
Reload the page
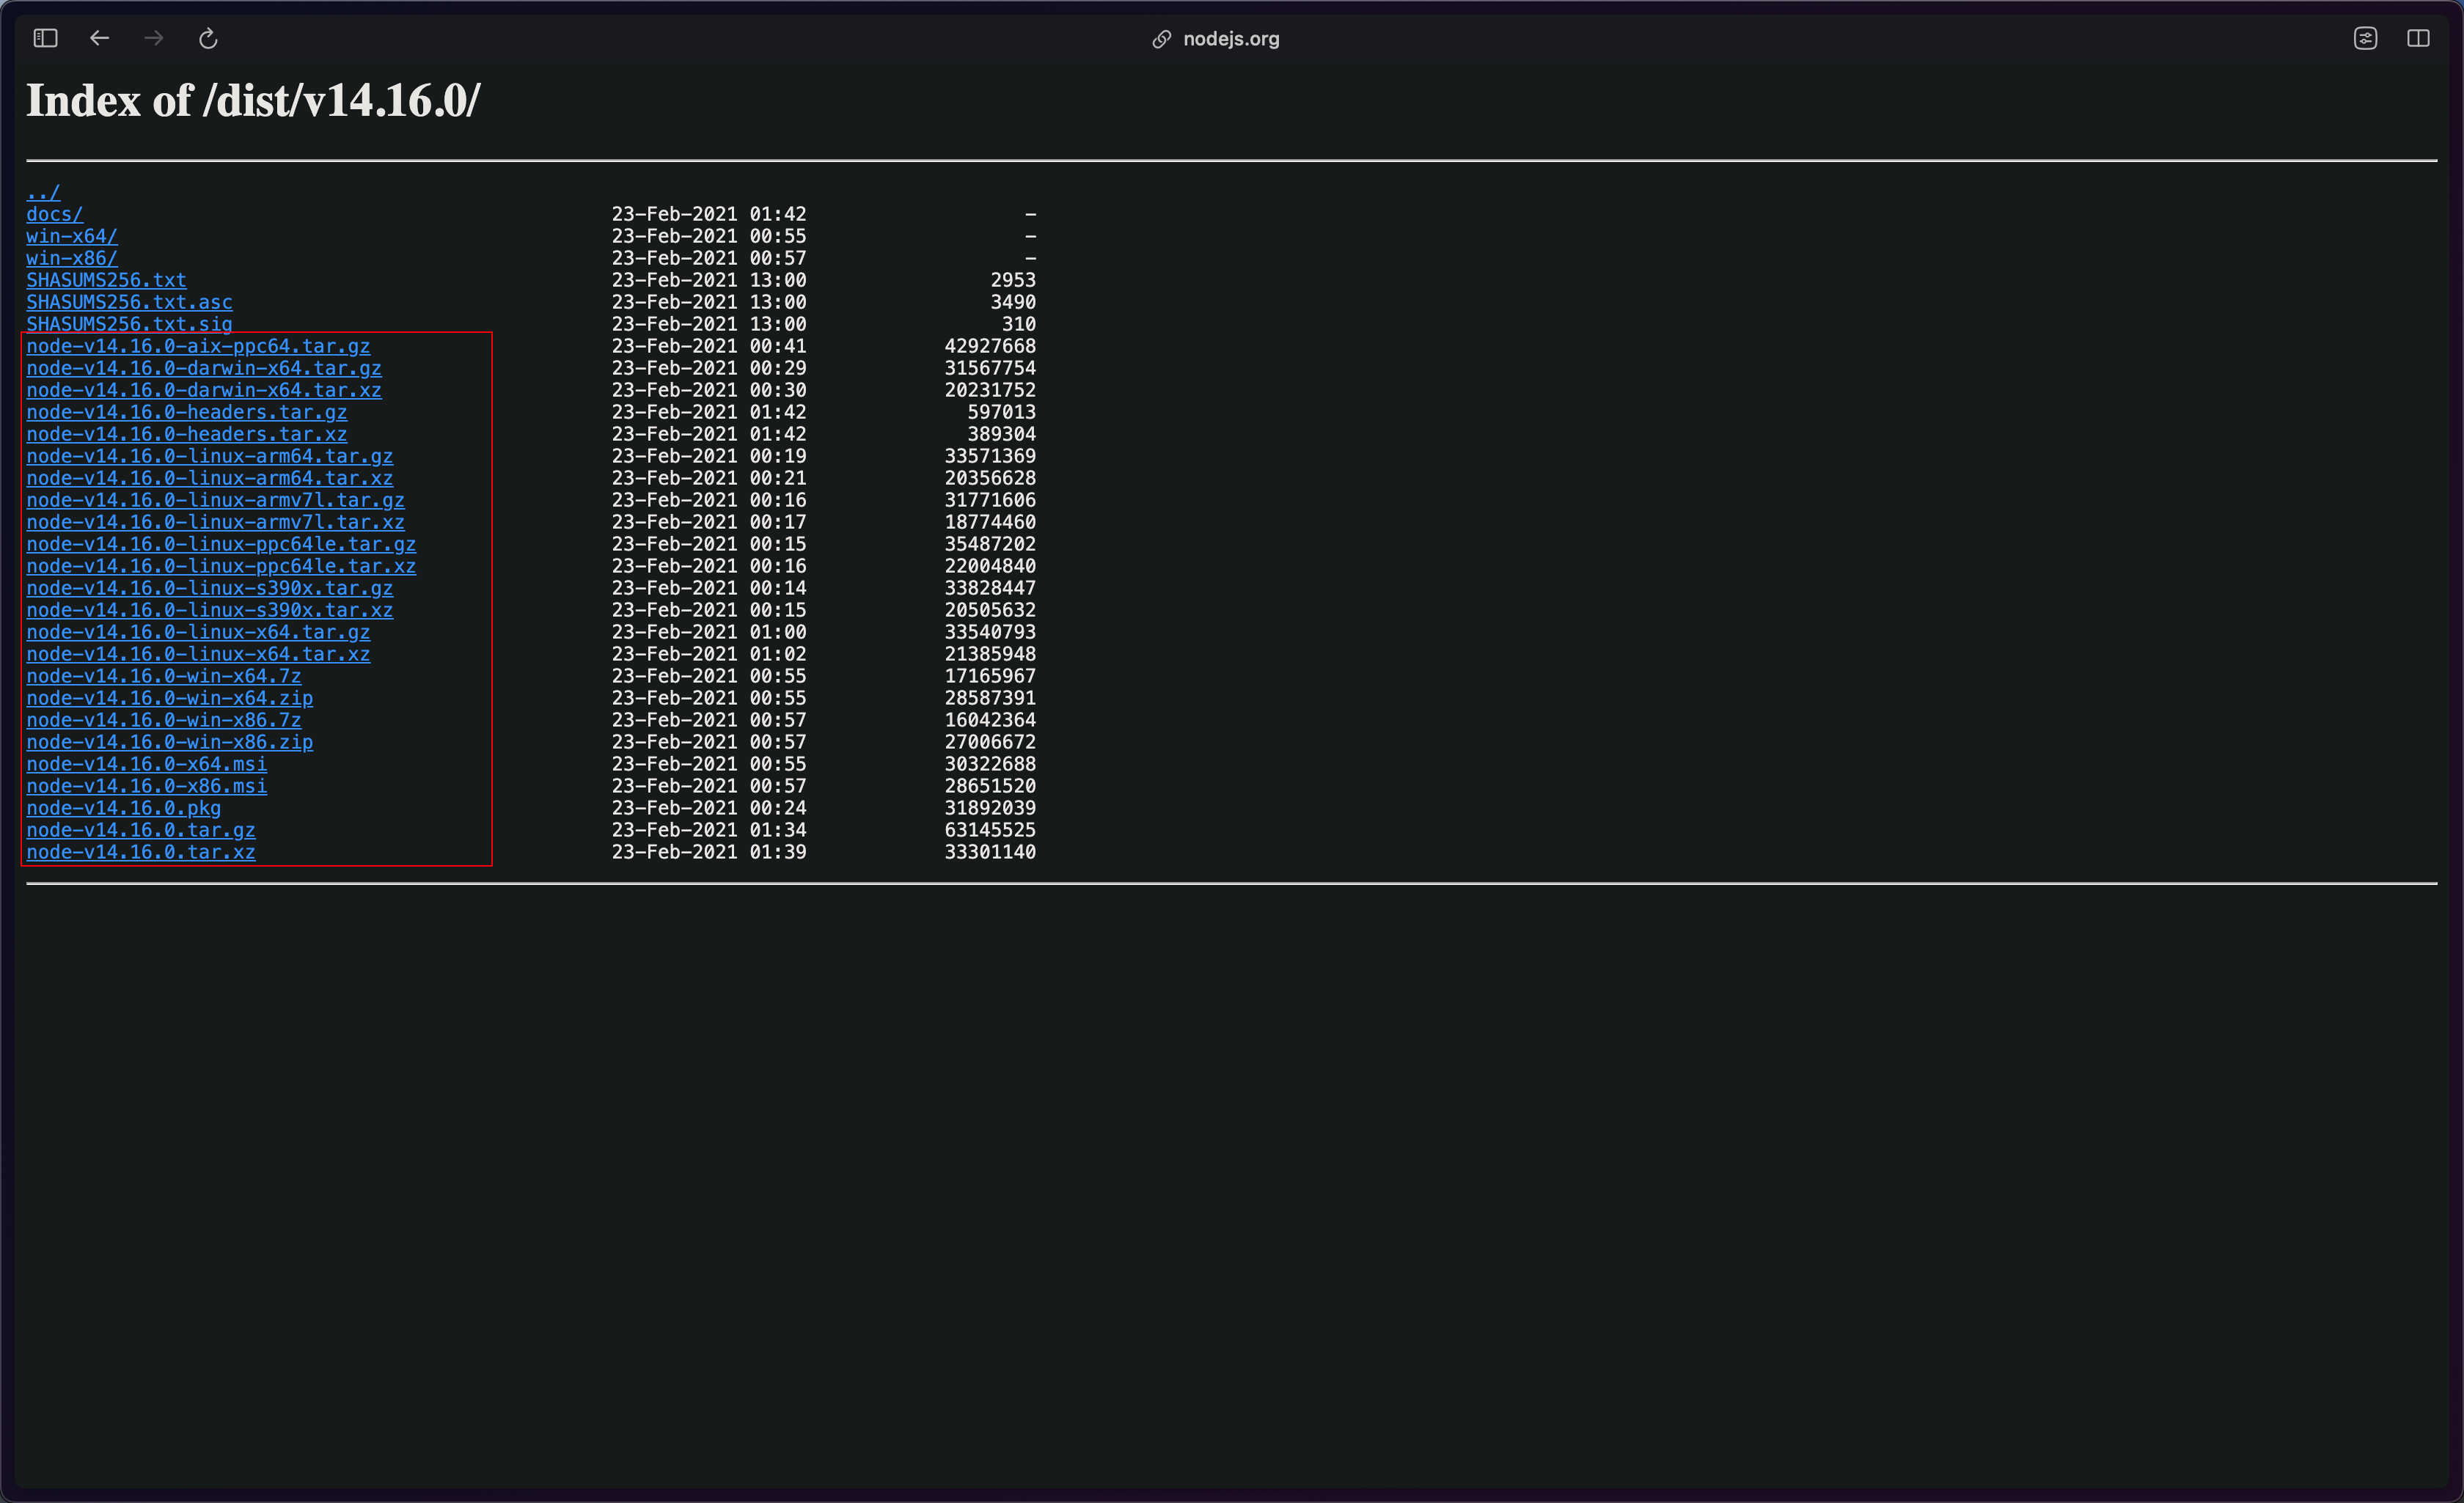(208, 38)
